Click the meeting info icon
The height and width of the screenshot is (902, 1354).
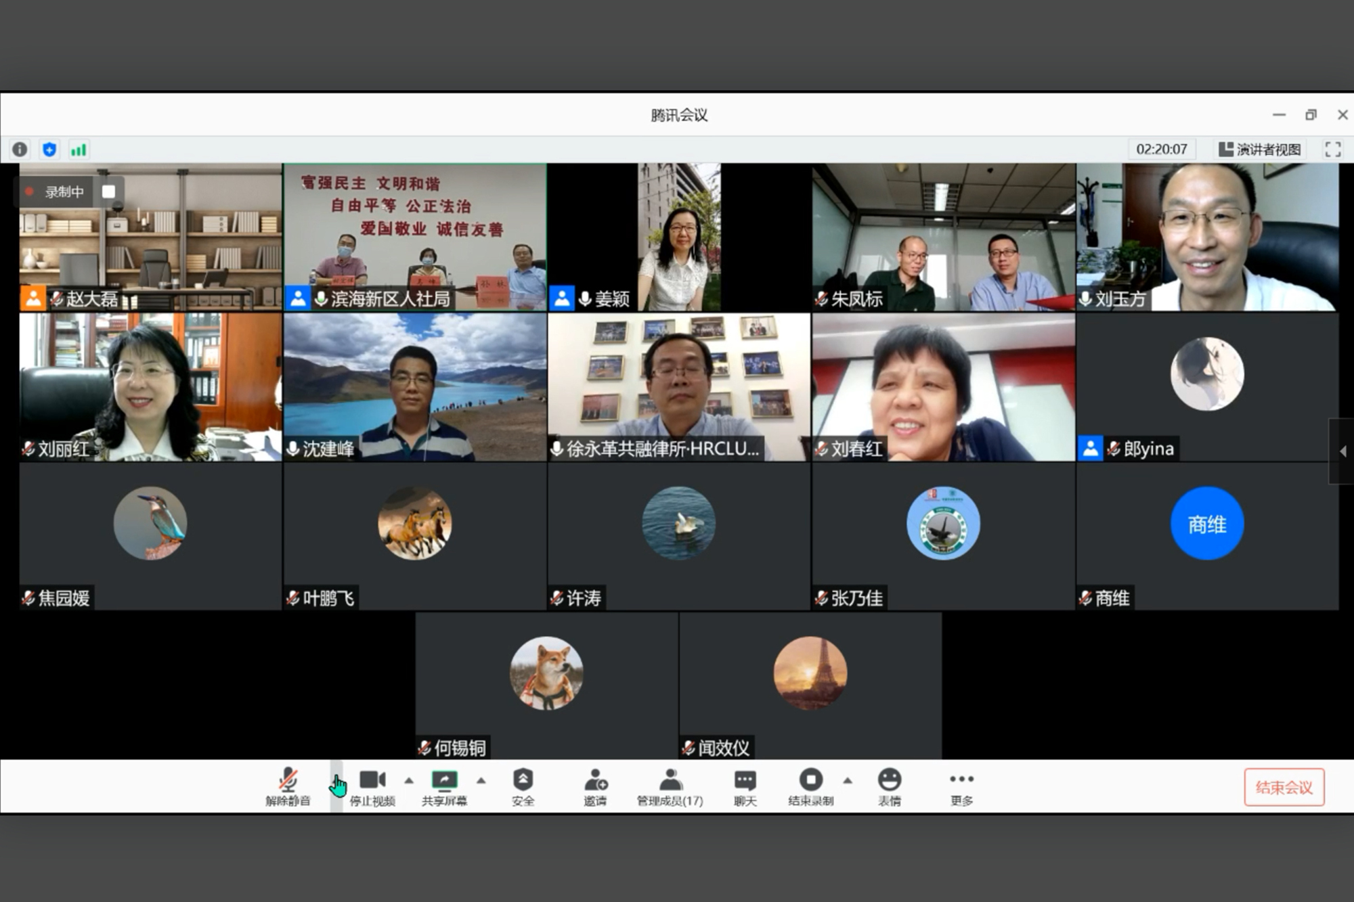[x=20, y=150]
